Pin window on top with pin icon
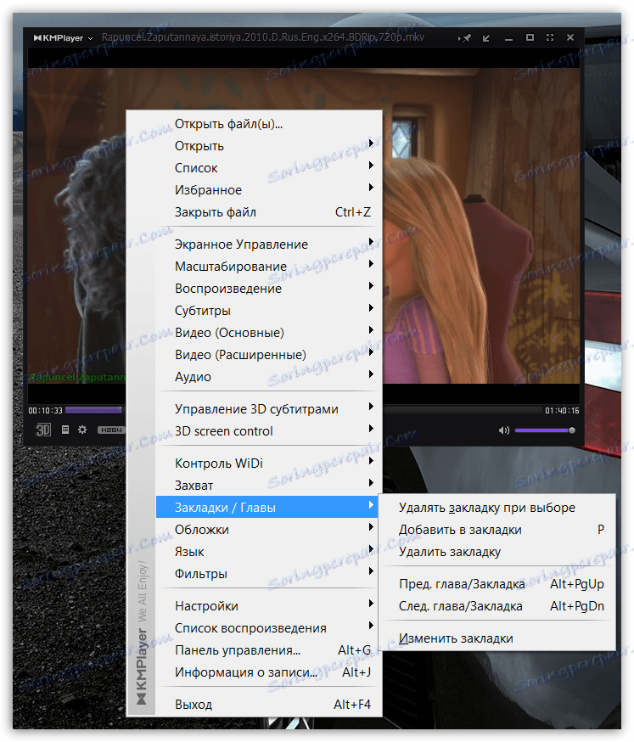Image resolution: width=634 pixels, height=742 pixels. [464, 38]
